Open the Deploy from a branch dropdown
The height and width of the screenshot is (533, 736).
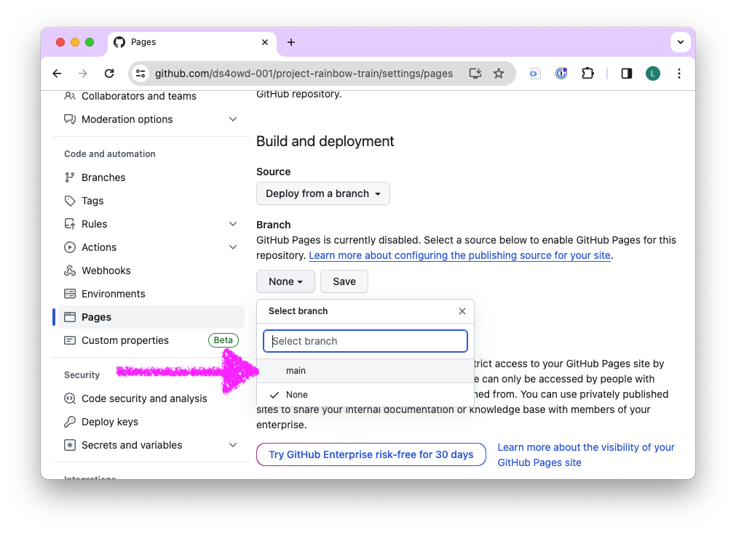click(x=323, y=193)
